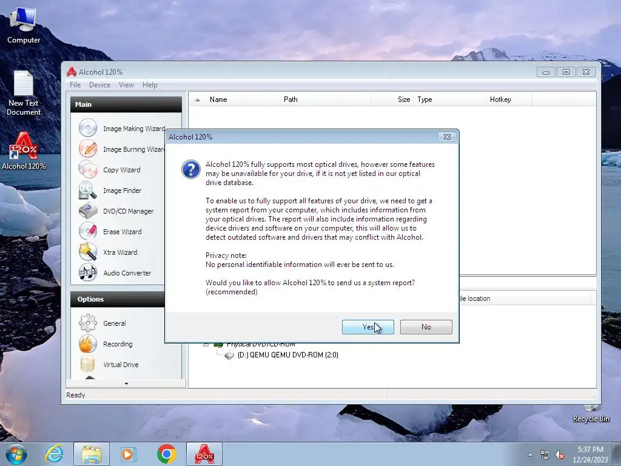Click the Alcohol 120% desktop shortcut
The image size is (621, 466).
point(24,151)
